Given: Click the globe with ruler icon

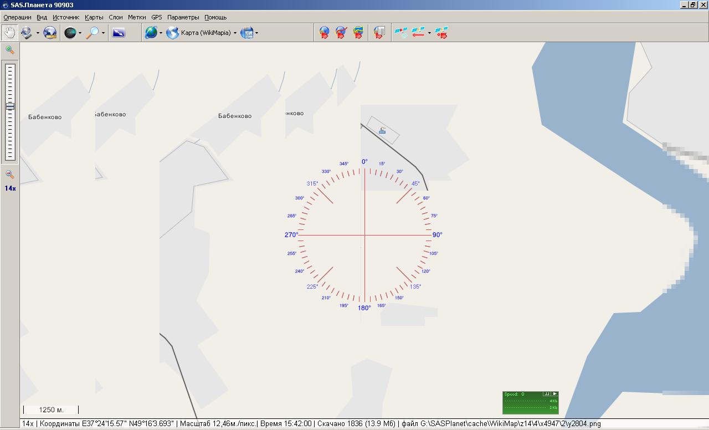Looking at the screenshot, I should (x=50, y=33).
